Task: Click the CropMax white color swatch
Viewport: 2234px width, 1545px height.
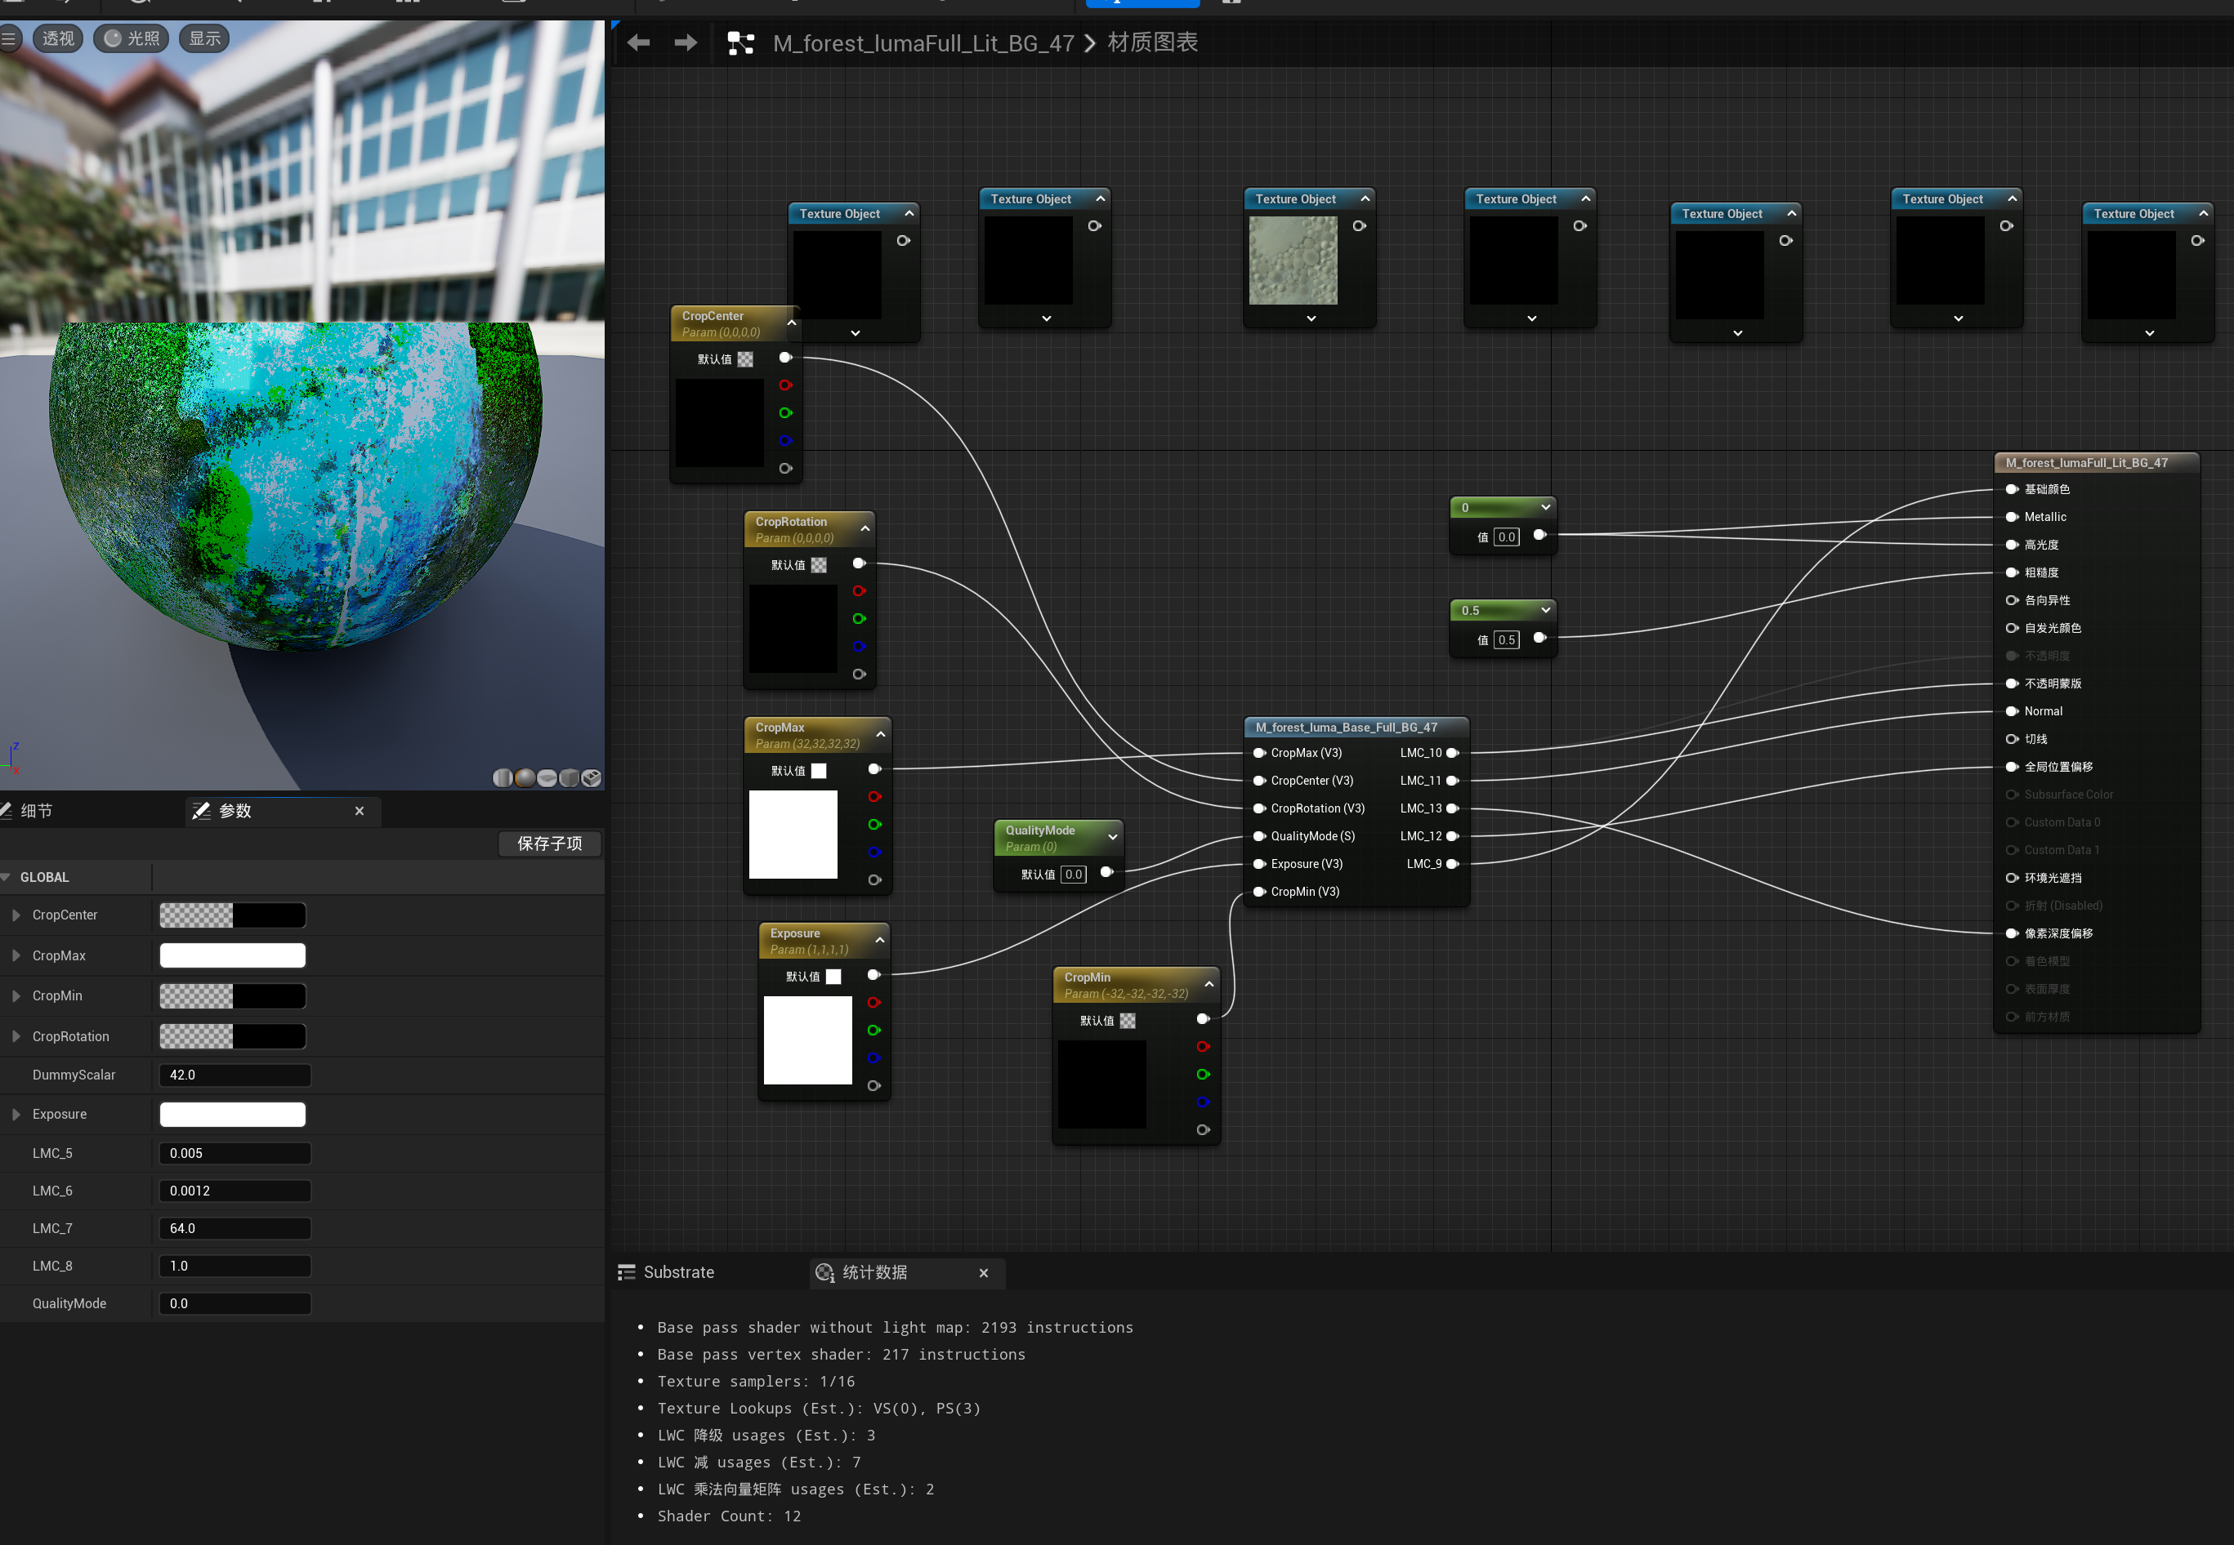Action: (x=233, y=955)
